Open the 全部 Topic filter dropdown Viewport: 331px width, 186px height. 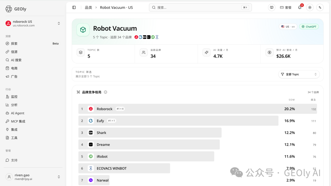(299, 74)
